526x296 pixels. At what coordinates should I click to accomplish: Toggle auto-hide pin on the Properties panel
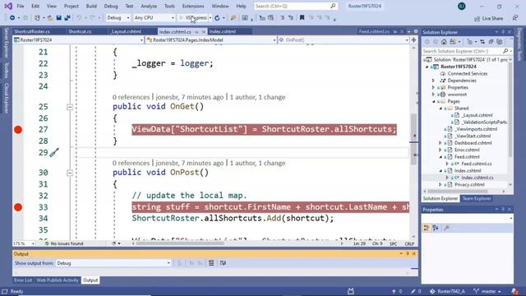[503, 210]
